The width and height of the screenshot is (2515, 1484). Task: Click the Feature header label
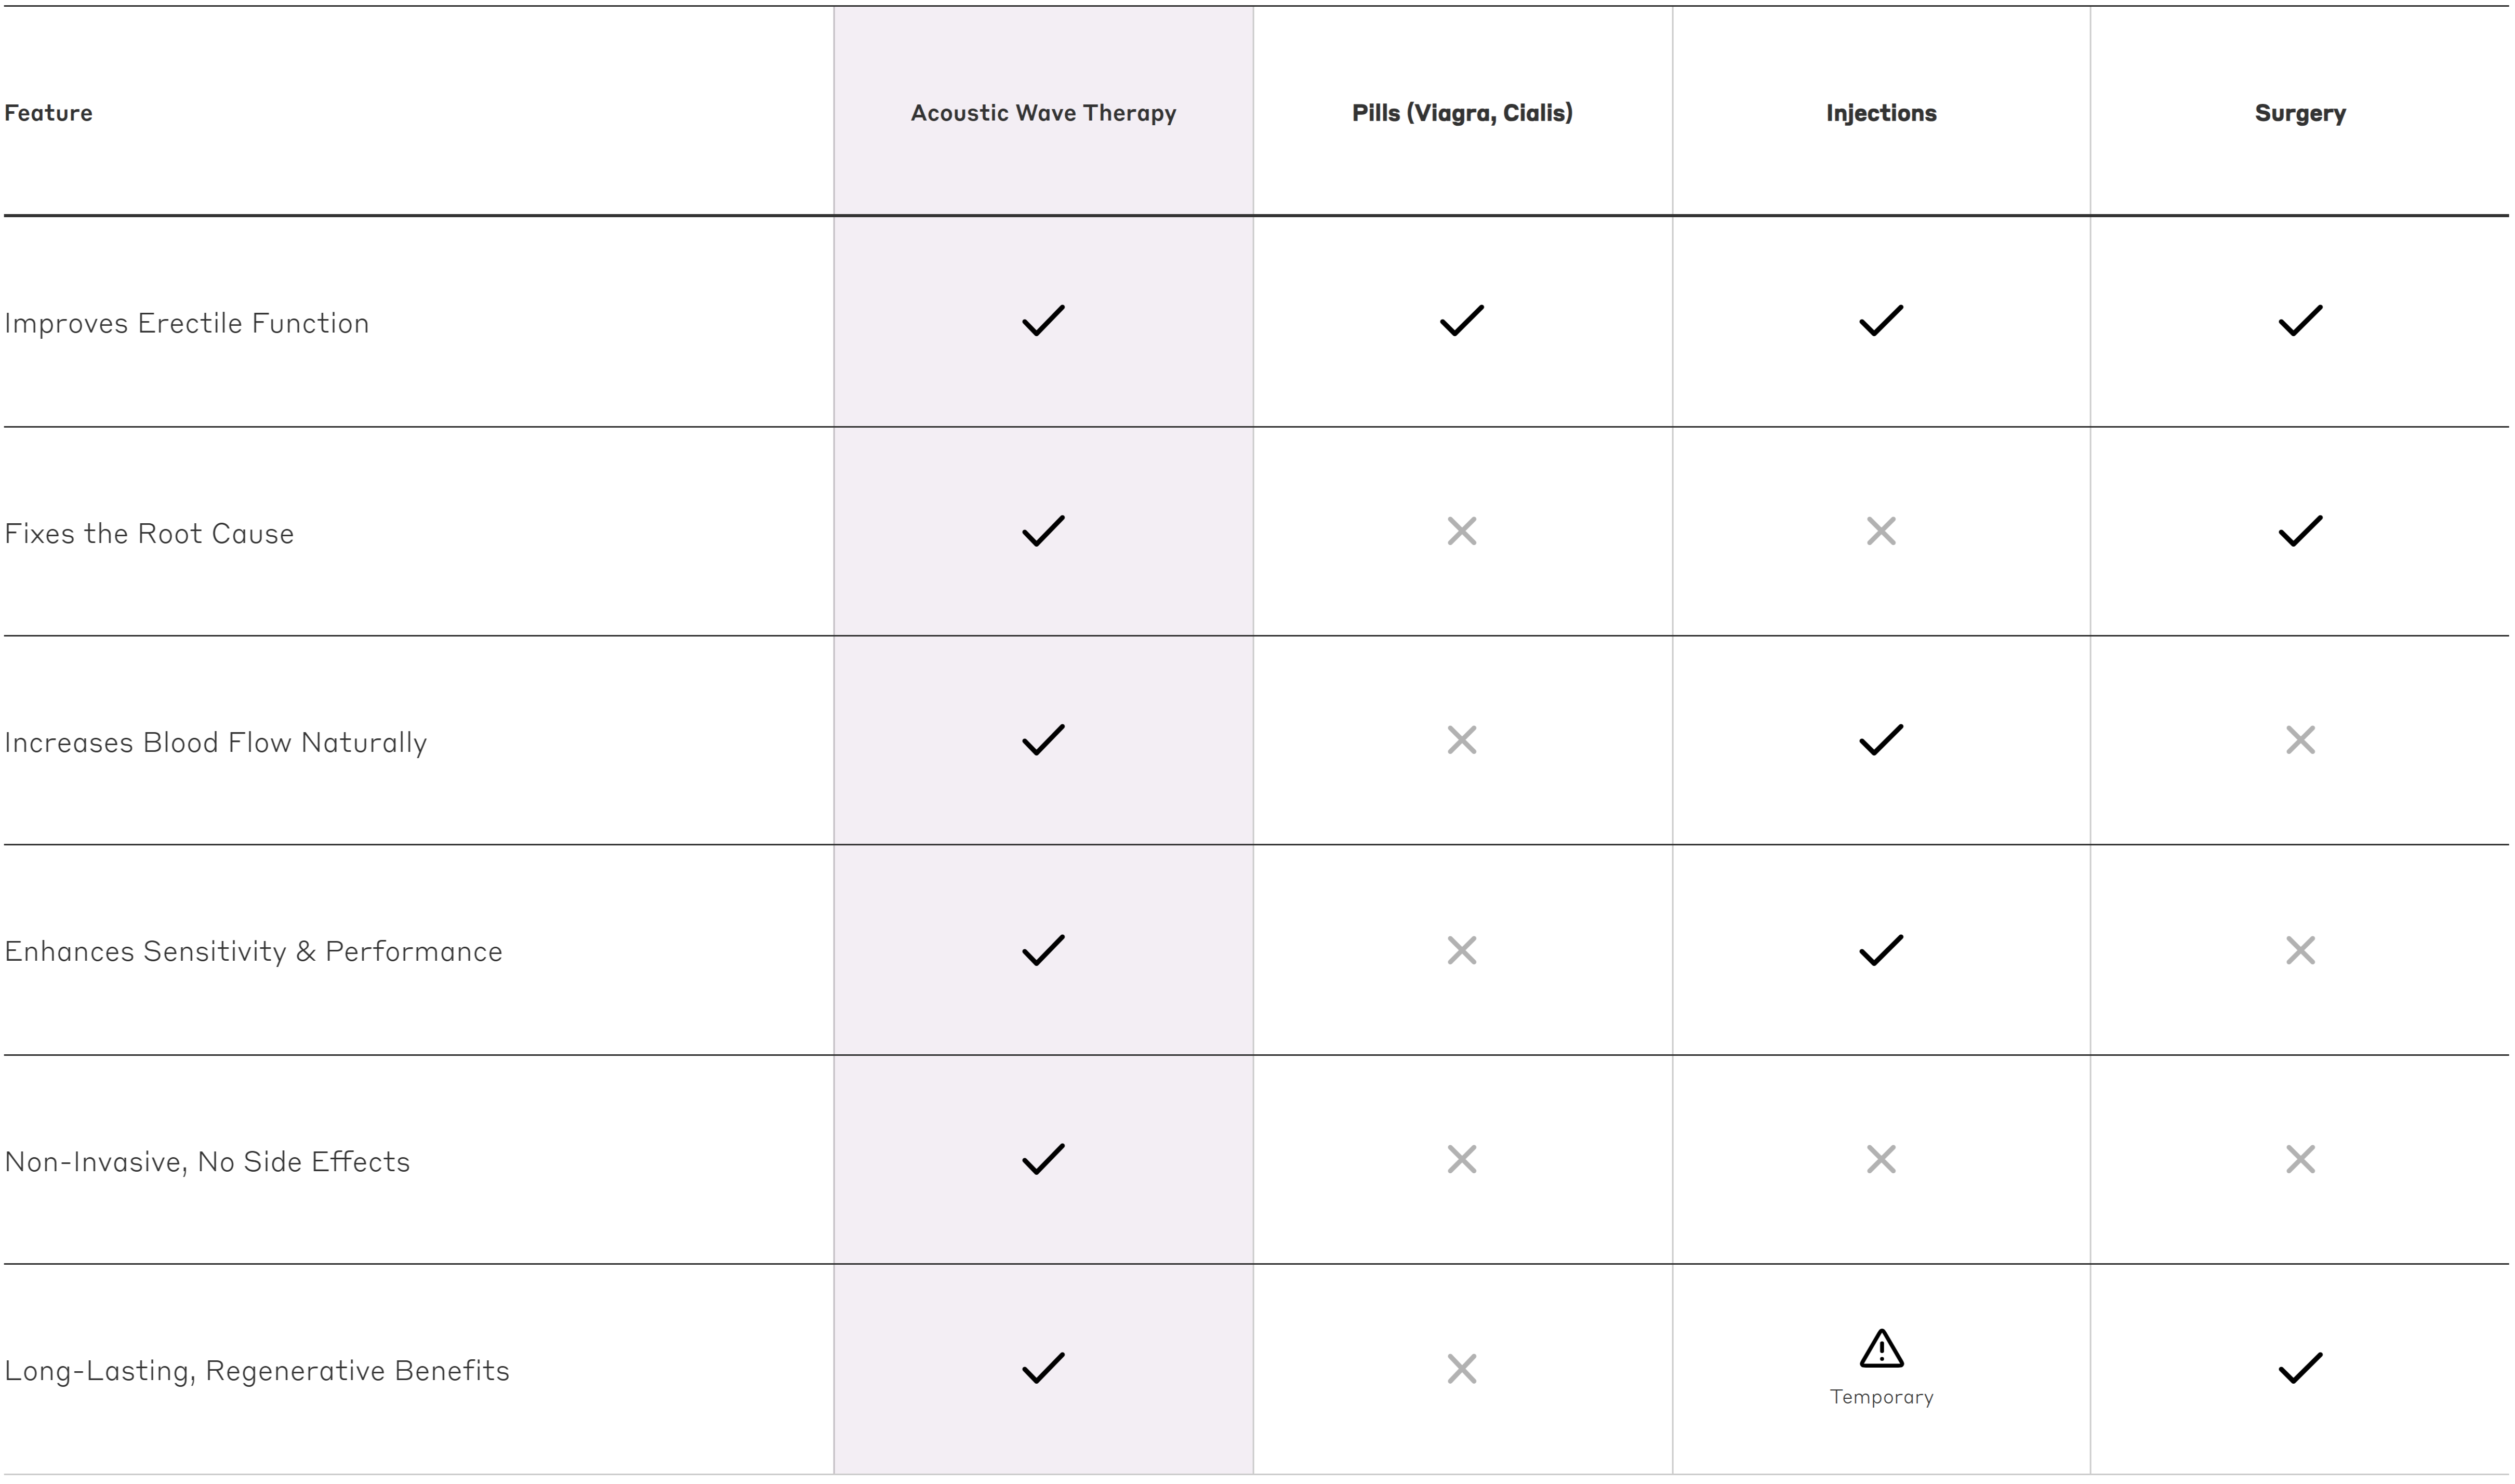pyautogui.click(x=48, y=113)
